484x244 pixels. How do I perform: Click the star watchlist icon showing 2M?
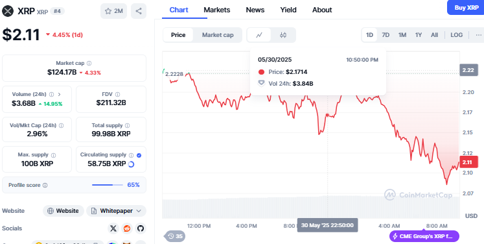[113, 11]
